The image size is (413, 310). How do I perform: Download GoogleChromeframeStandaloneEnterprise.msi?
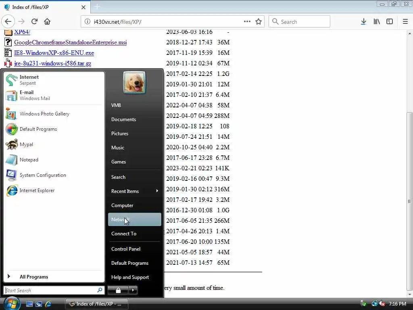(x=70, y=42)
